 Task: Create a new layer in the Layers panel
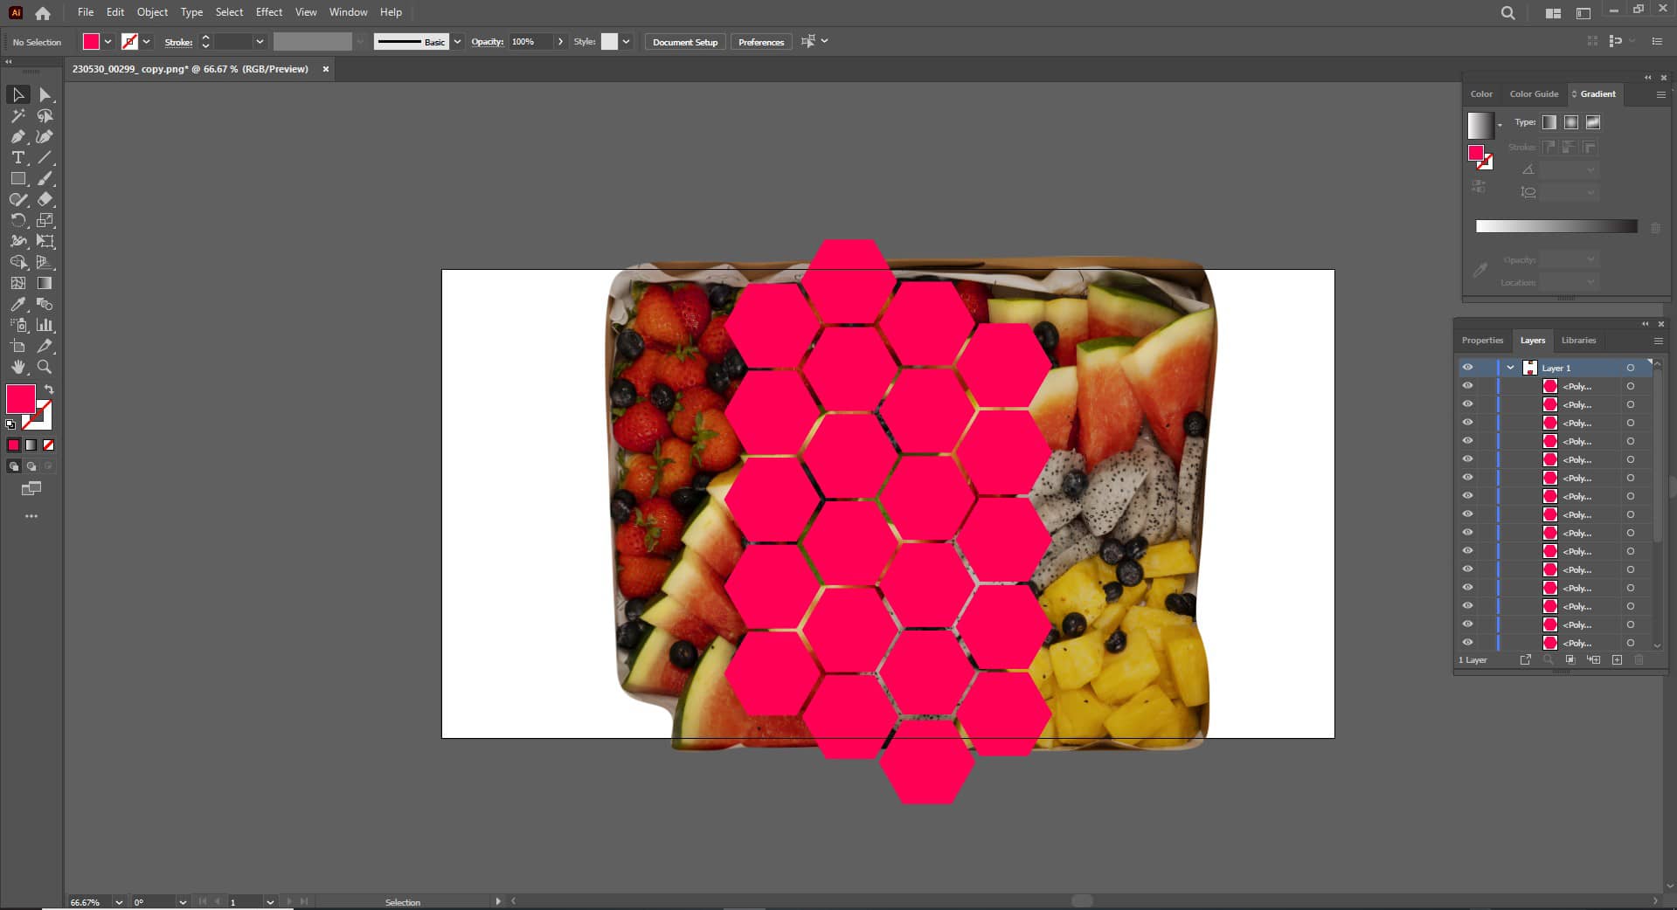[x=1618, y=660]
